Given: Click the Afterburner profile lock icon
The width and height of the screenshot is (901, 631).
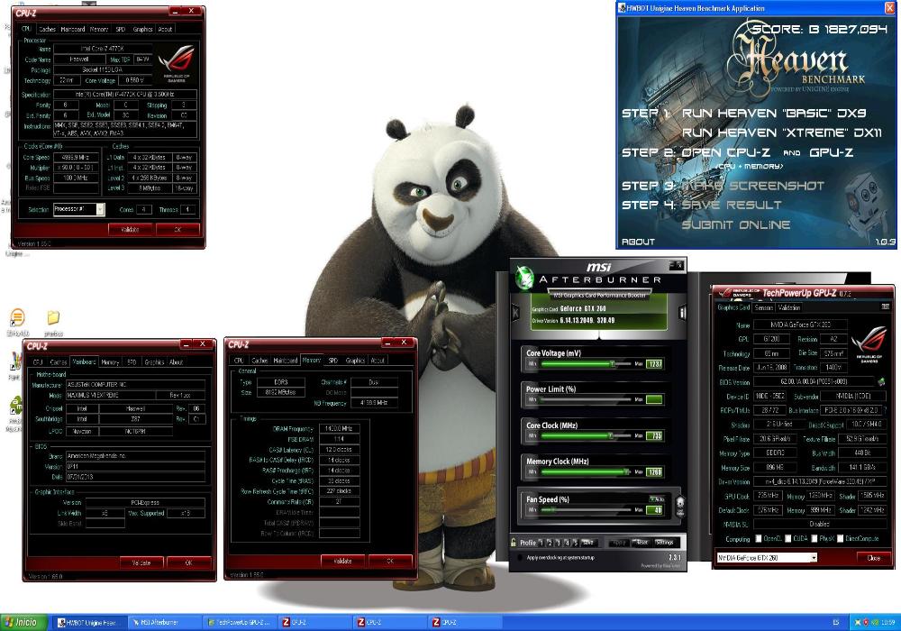Looking at the screenshot, I should click(514, 543).
